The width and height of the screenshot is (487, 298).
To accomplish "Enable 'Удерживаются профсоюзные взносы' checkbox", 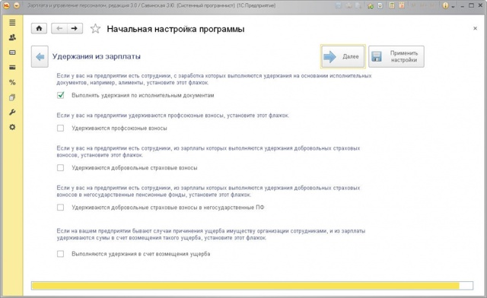I will point(61,128).
